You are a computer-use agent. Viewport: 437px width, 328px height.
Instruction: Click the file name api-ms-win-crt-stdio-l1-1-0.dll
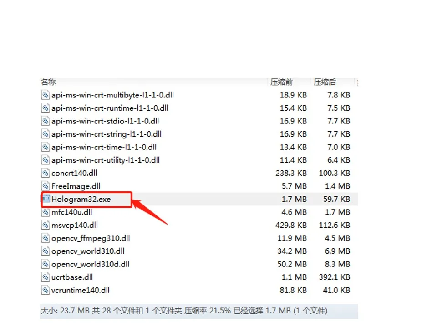coord(105,121)
